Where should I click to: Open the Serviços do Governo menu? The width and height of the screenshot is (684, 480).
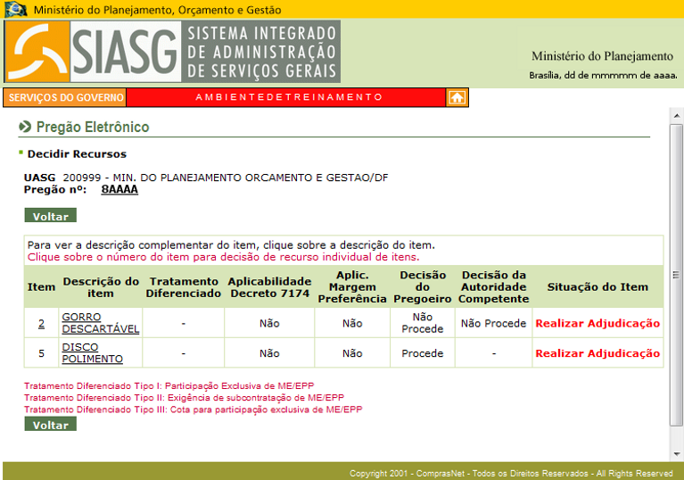tap(65, 97)
